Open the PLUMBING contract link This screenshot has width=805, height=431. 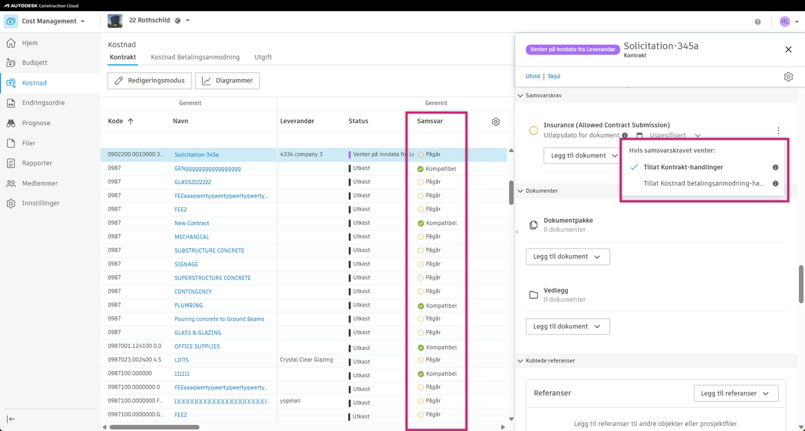point(188,306)
